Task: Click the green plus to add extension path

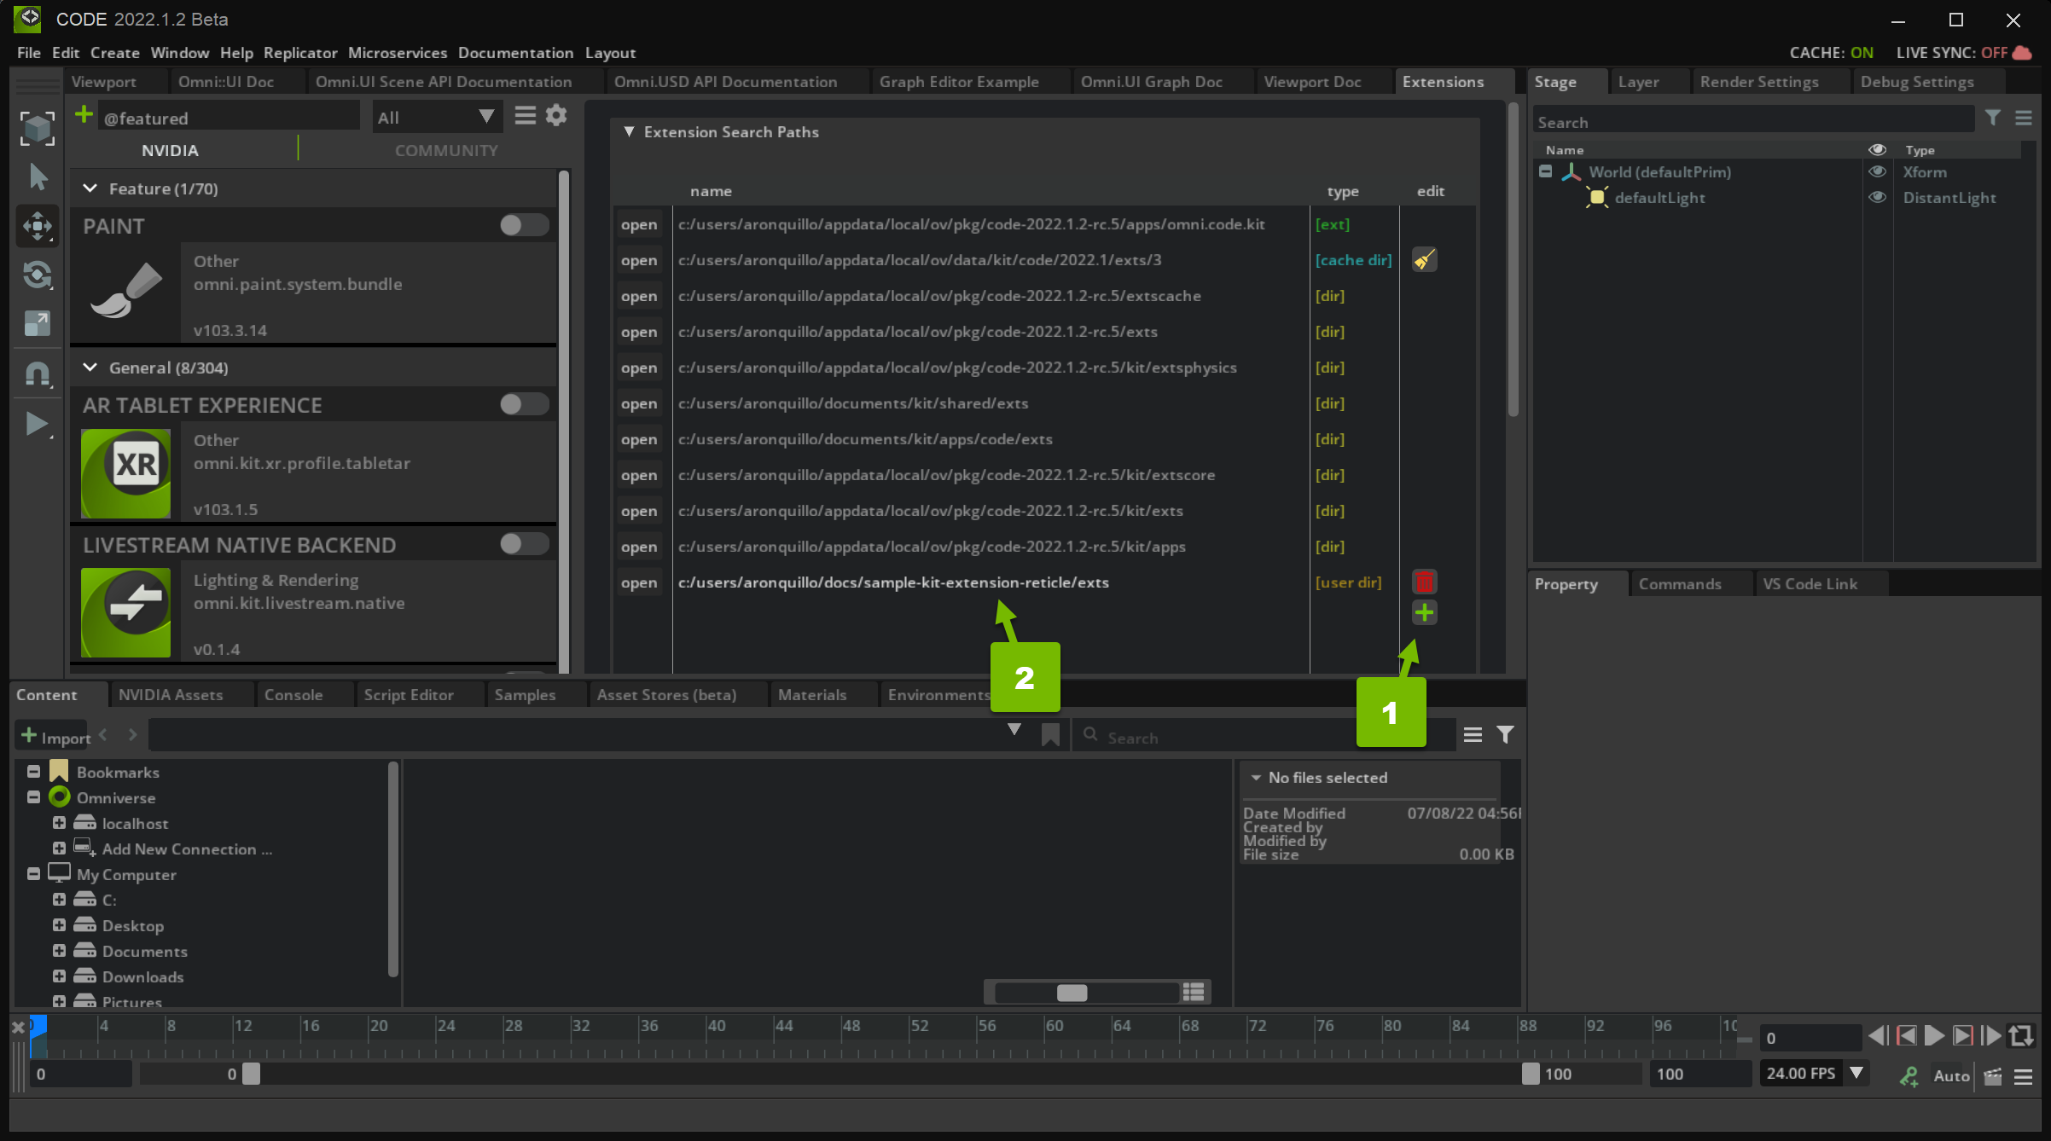Action: point(1424,612)
